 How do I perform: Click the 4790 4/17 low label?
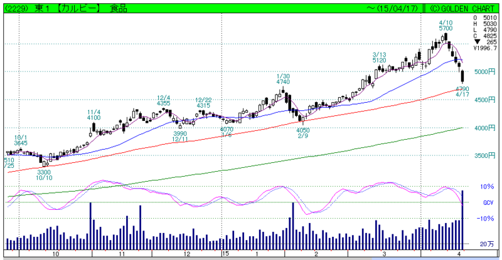462,91
